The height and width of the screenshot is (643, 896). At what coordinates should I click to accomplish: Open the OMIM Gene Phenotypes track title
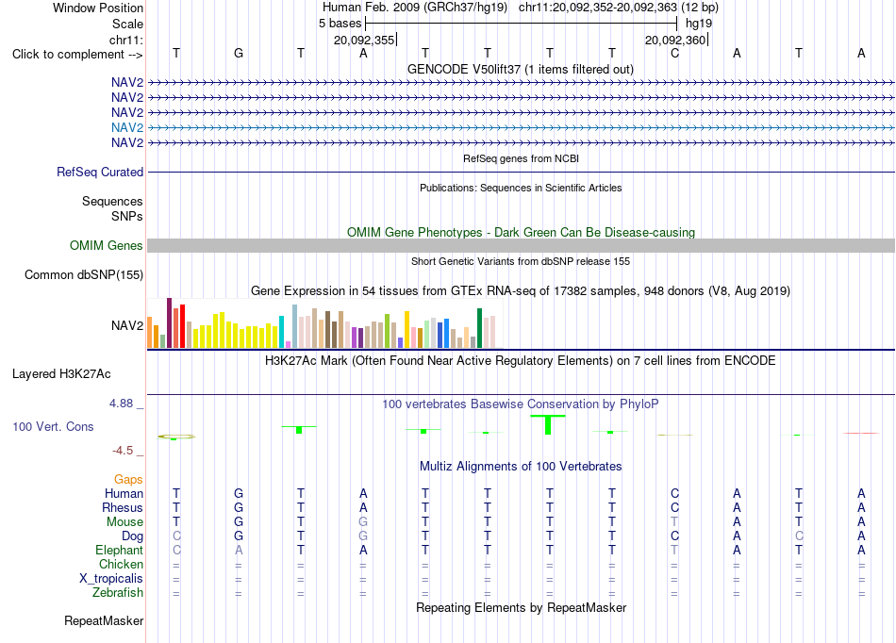tap(521, 233)
